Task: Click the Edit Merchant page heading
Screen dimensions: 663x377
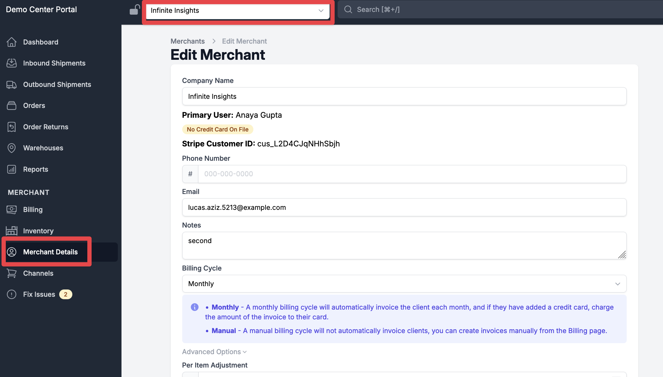Action: (x=218, y=55)
